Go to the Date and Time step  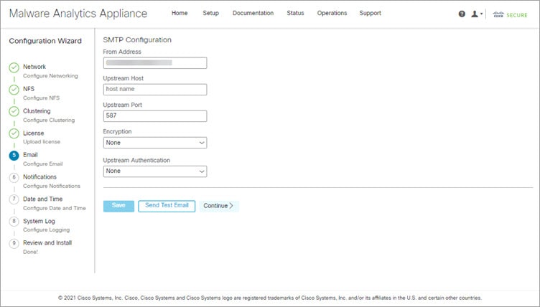pos(42,199)
